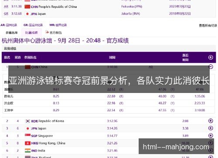Click the AR record abbreviation link
The image size is (218, 158).
coord(6,7)
